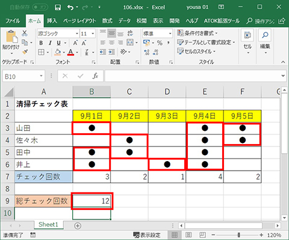289x240 pixels.
Task: Apply Underline formatting
Action: pyautogui.click(x=58, y=43)
